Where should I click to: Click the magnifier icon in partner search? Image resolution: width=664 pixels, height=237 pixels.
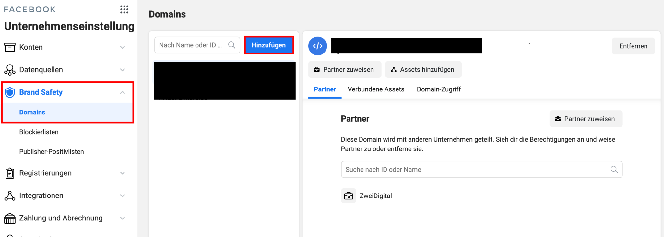click(614, 169)
